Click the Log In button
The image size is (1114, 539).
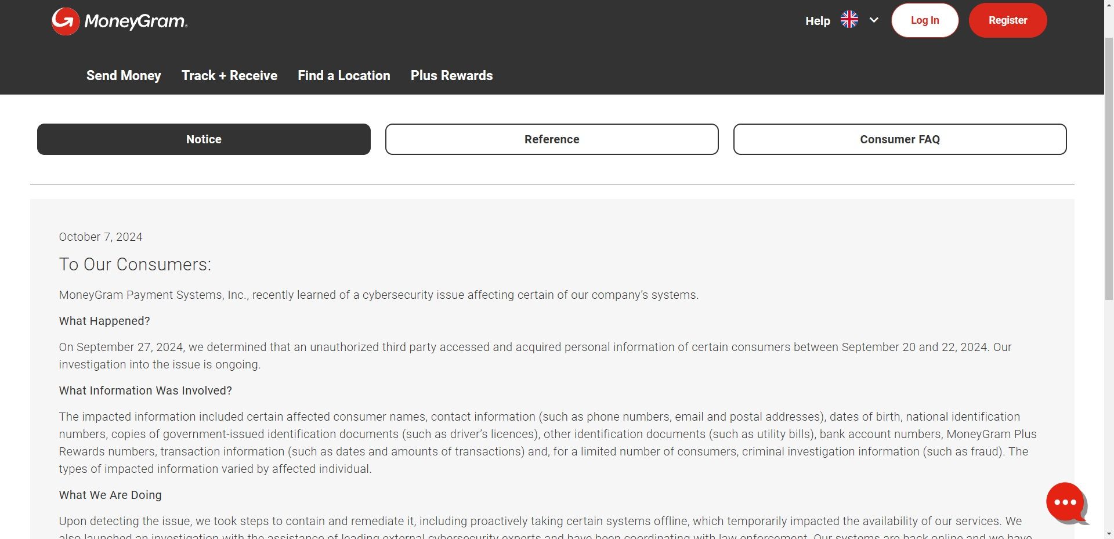pyautogui.click(x=925, y=20)
